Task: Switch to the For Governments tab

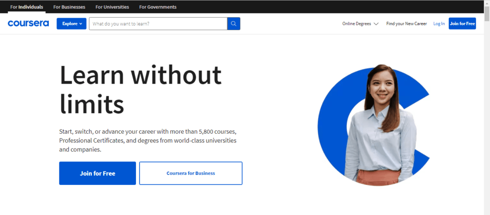Action: [158, 7]
